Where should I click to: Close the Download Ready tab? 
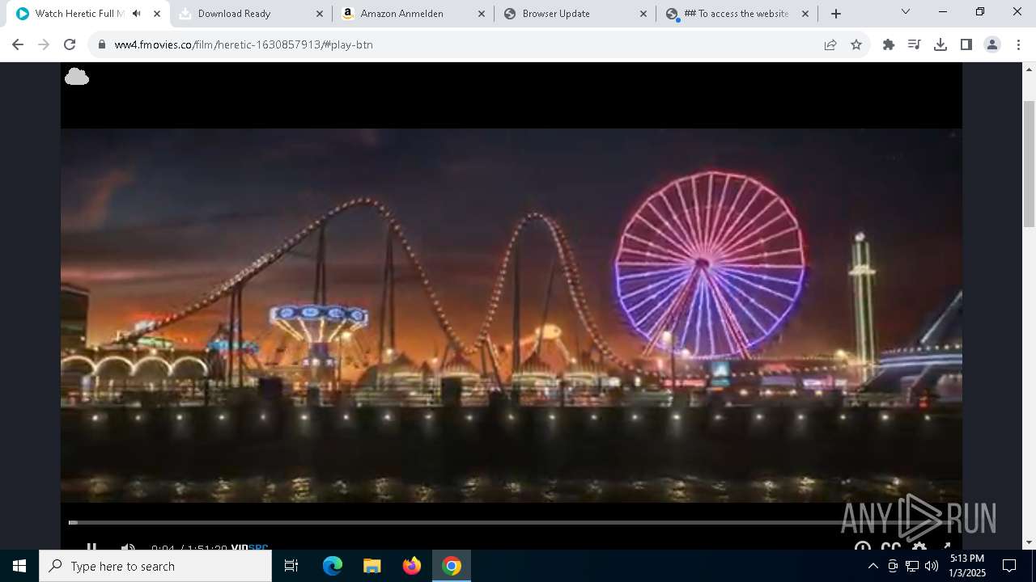[x=319, y=14]
